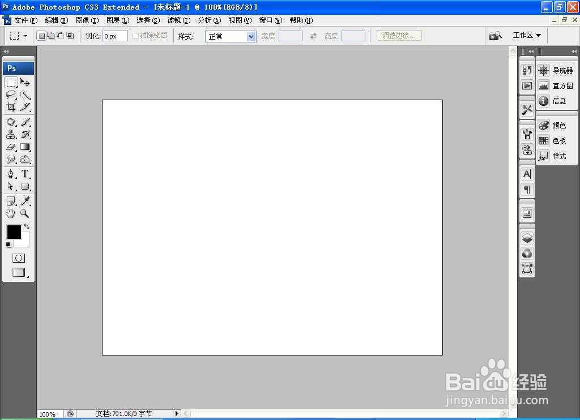Click the black foreground color swatch
The image size is (580, 420).
coord(14,232)
